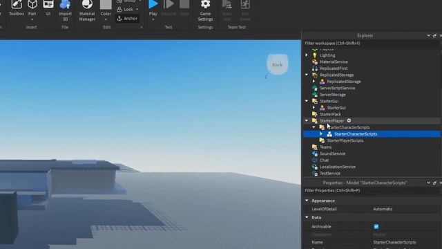Open Material Manager
The image size is (442, 249).
pyautogui.click(x=87, y=11)
